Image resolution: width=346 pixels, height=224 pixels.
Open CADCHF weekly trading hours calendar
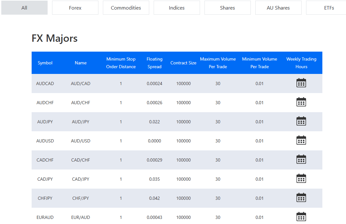(301, 159)
